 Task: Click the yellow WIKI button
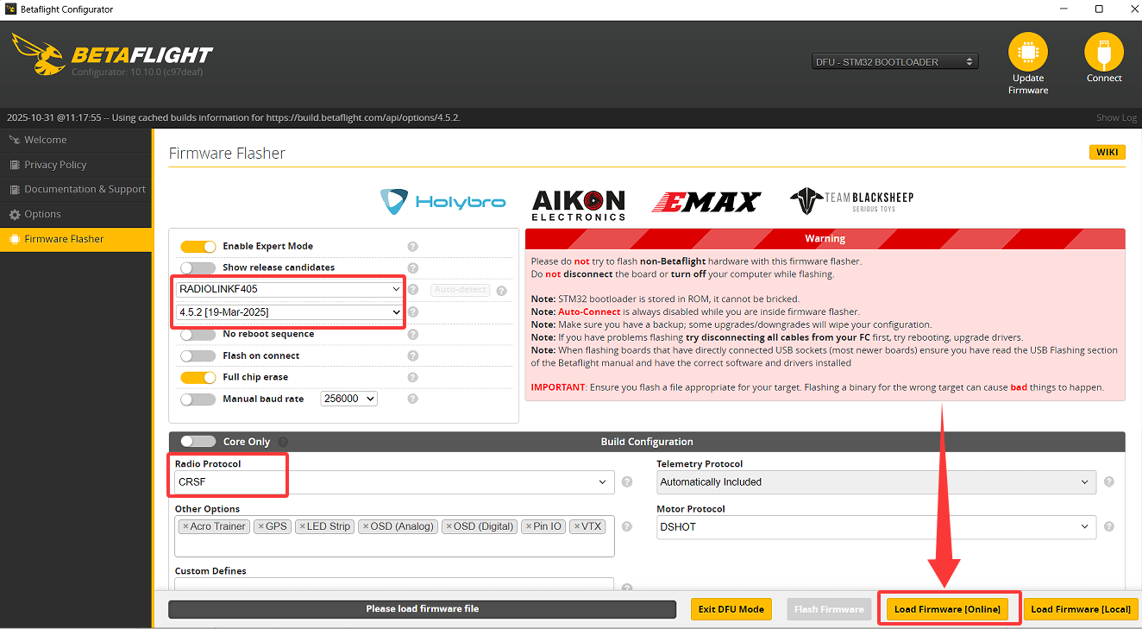1107,153
